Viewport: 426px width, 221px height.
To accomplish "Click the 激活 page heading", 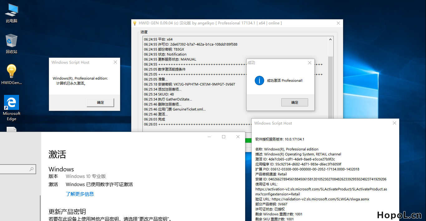I will 57,154.
